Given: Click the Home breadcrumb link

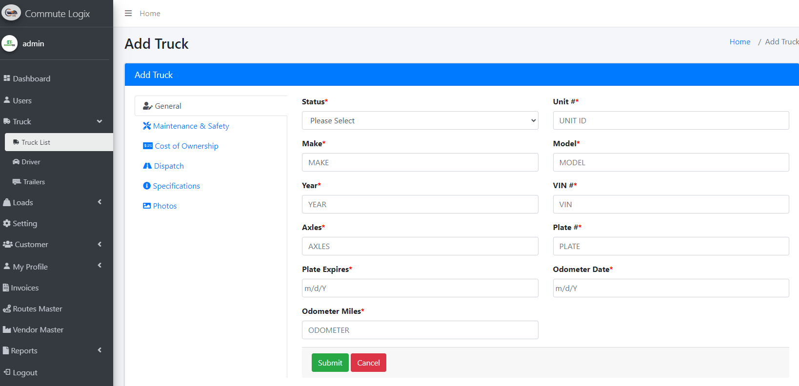Looking at the screenshot, I should click(739, 42).
